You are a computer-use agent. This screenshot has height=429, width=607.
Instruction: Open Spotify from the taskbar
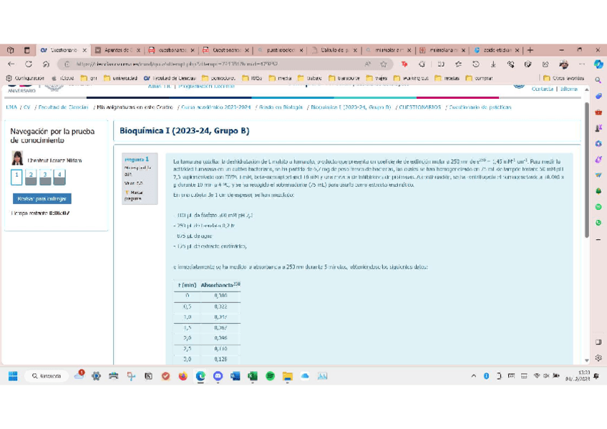270,376
